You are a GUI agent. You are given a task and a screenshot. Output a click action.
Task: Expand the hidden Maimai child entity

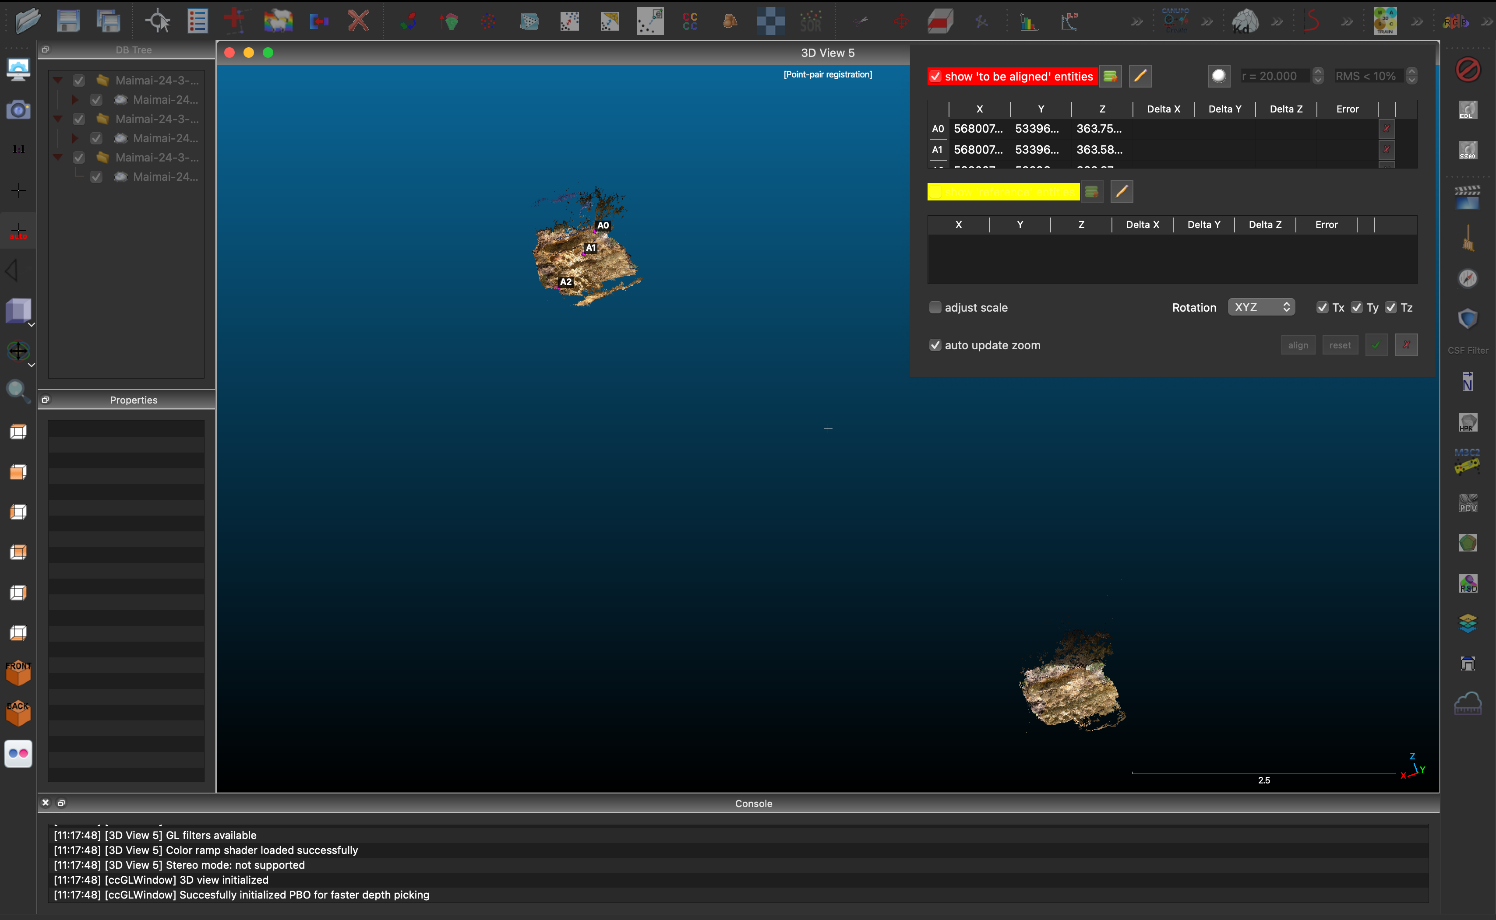75,99
